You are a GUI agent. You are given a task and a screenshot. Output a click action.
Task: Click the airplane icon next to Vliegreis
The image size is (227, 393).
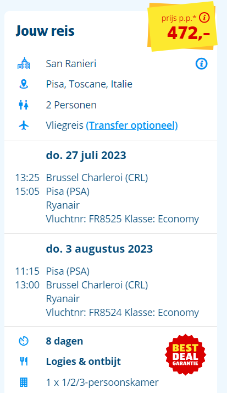click(x=24, y=125)
